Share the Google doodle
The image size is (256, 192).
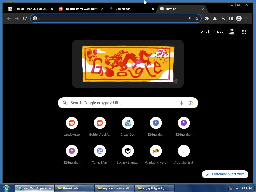pos(175,81)
